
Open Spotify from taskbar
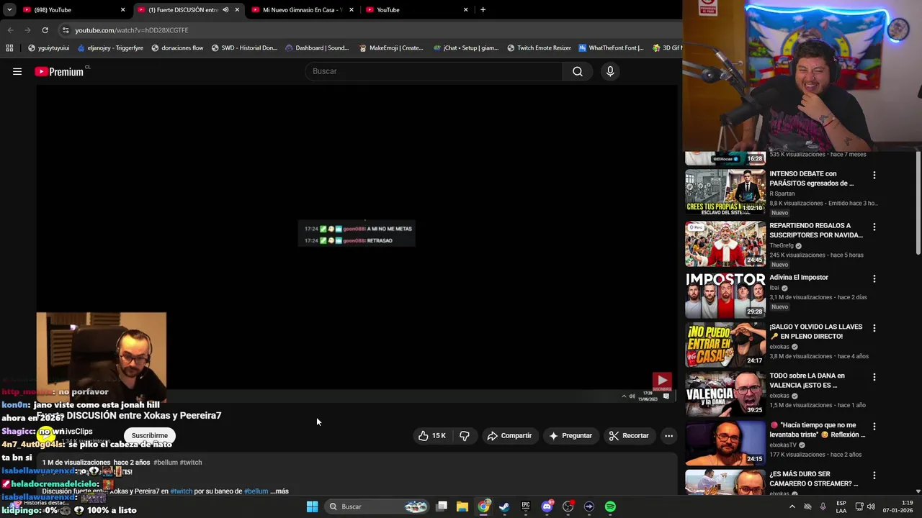[610, 506]
